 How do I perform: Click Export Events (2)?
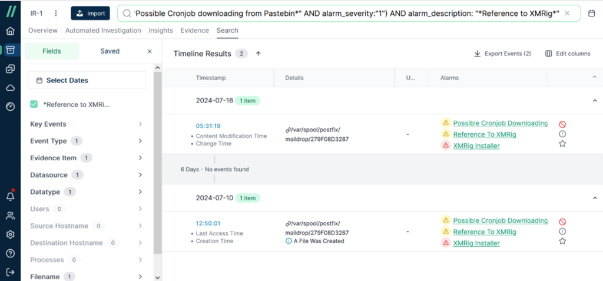[503, 54]
